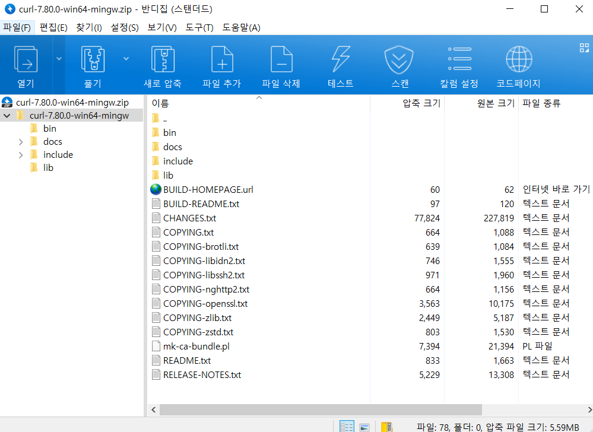Select COPYING-zlib.txt in file list
Screen dimensions: 593x432
[x=198, y=317]
